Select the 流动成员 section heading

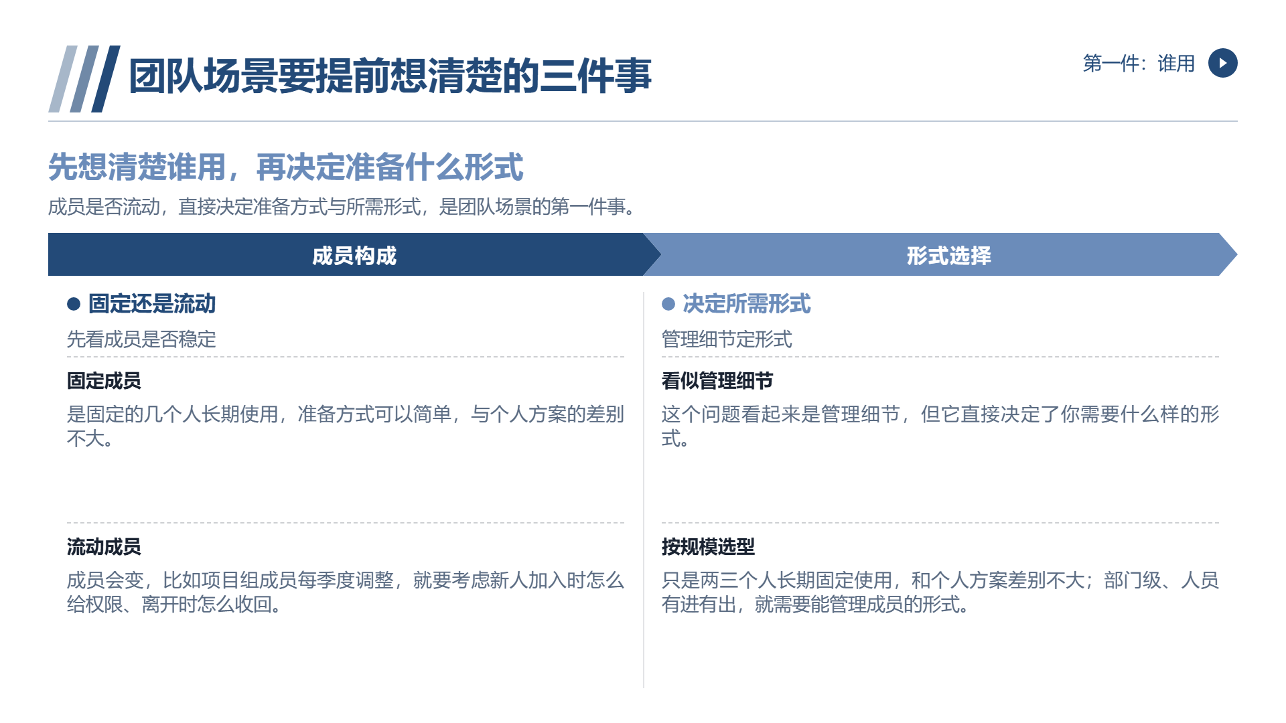click(x=104, y=547)
